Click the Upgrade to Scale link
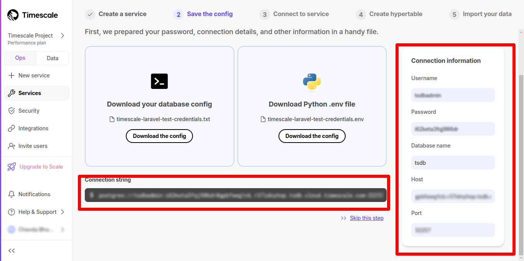Image resolution: width=524 pixels, height=261 pixels. (41, 167)
